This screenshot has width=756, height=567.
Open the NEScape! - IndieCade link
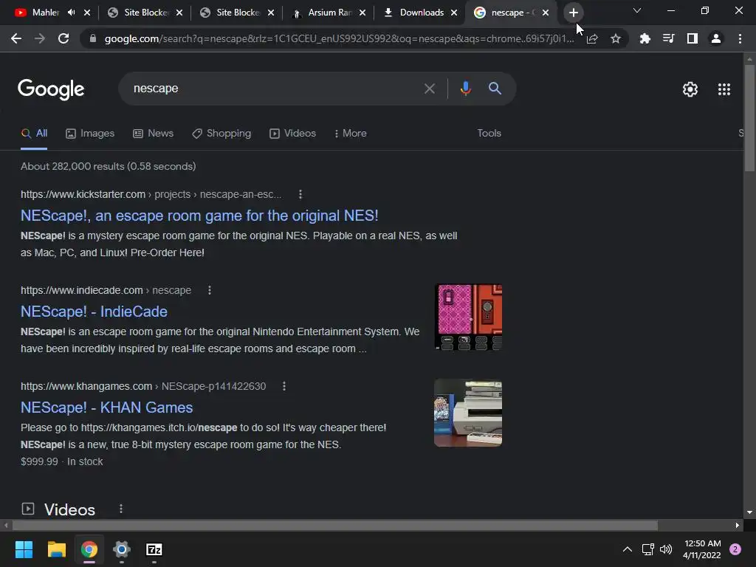94,312
